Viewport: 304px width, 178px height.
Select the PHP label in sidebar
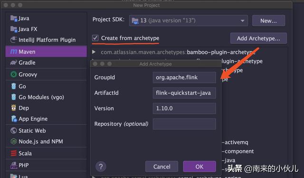24,165
